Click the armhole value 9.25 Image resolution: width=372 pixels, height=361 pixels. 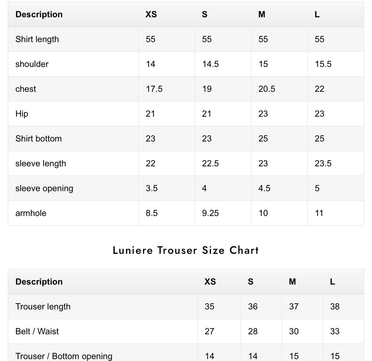click(210, 213)
